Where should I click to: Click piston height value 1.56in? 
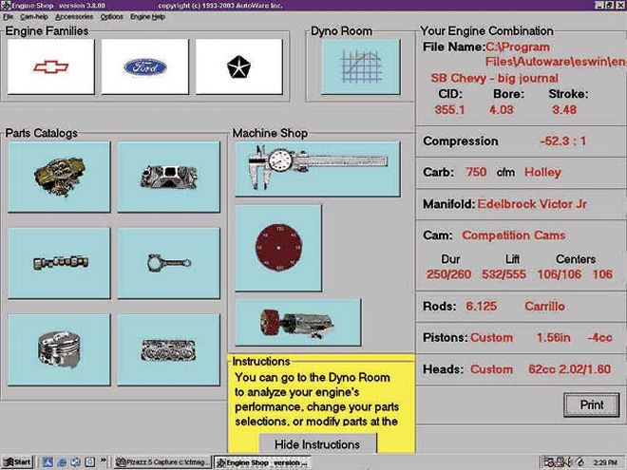click(553, 338)
